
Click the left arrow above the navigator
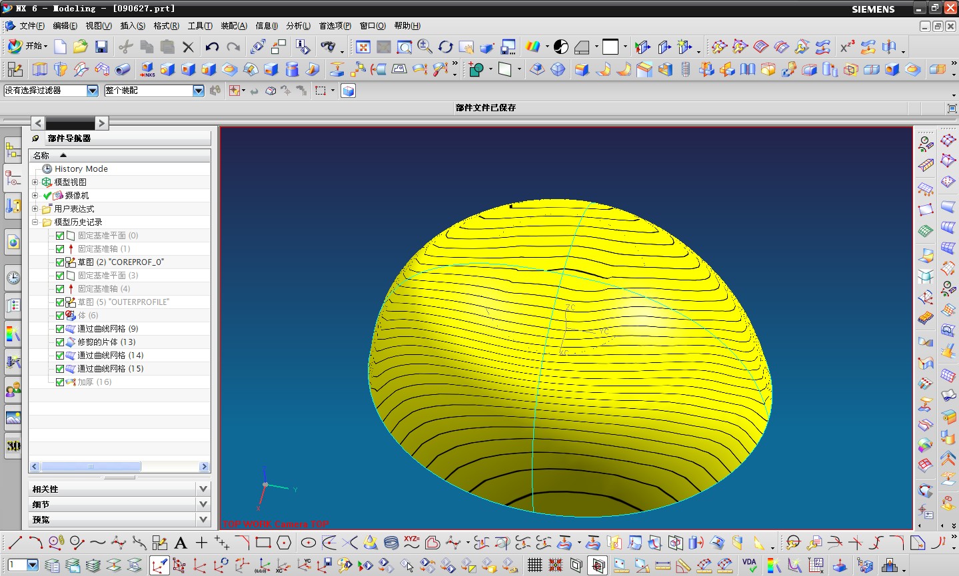point(38,123)
